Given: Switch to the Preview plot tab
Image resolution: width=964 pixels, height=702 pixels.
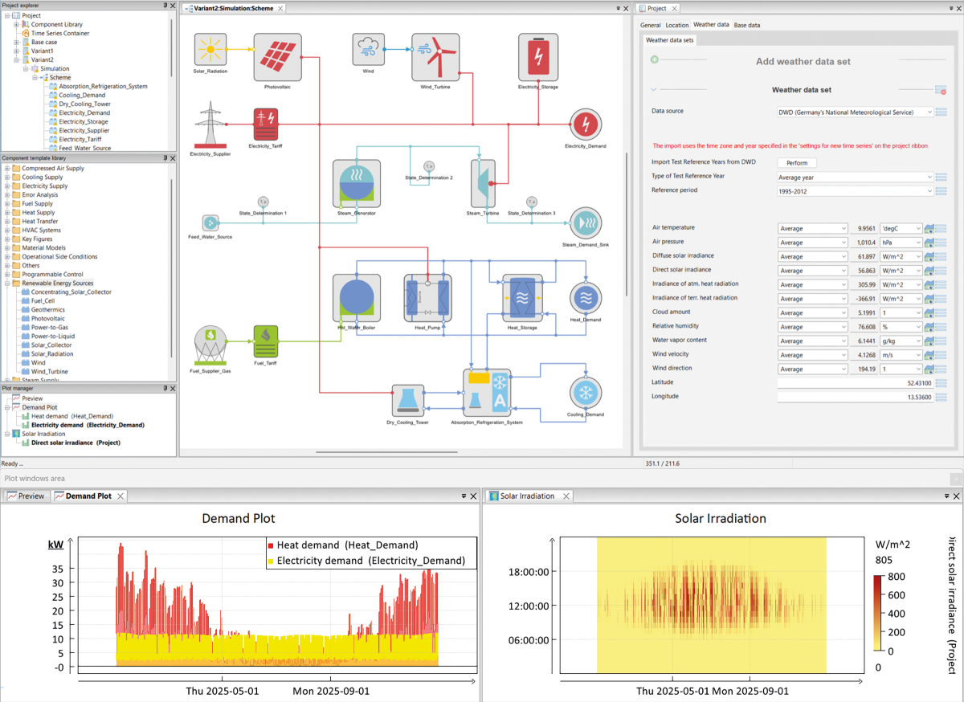Looking at the screenshot, I should [x=26, y=496].
